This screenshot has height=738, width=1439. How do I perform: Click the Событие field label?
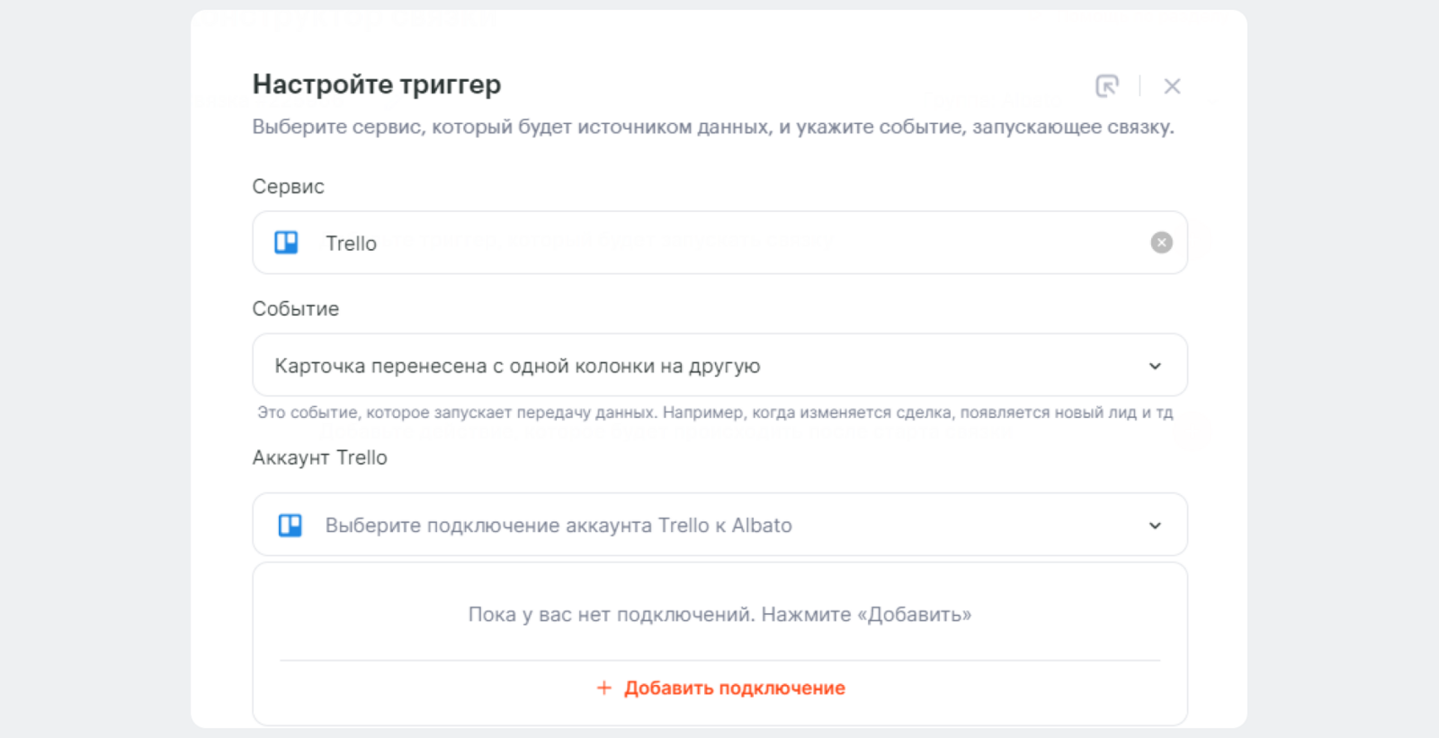pyautogui.click(x=295, y=309)
